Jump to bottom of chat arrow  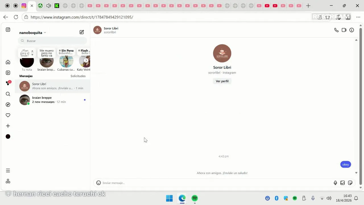[x=356, y=173]
